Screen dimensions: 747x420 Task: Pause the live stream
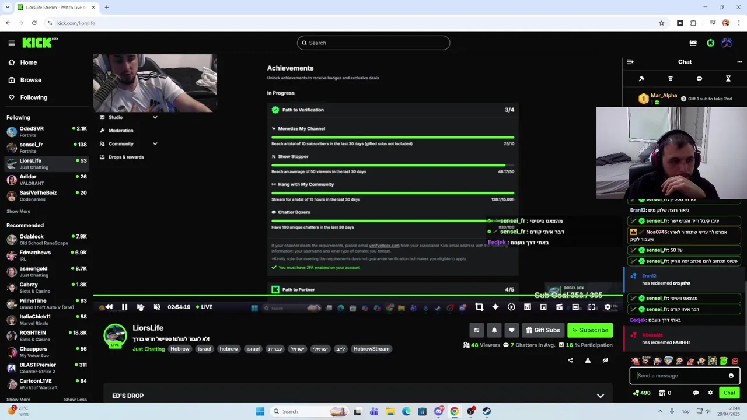[x=124, y=307]
